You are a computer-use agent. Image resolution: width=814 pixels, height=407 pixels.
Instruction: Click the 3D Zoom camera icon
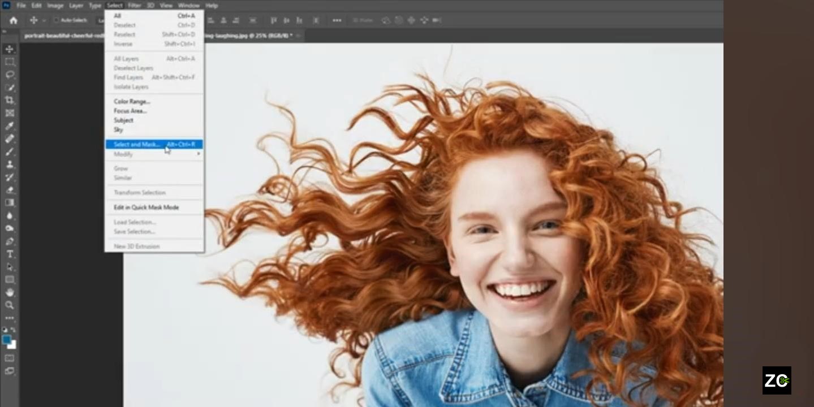[x=436, y=20]
